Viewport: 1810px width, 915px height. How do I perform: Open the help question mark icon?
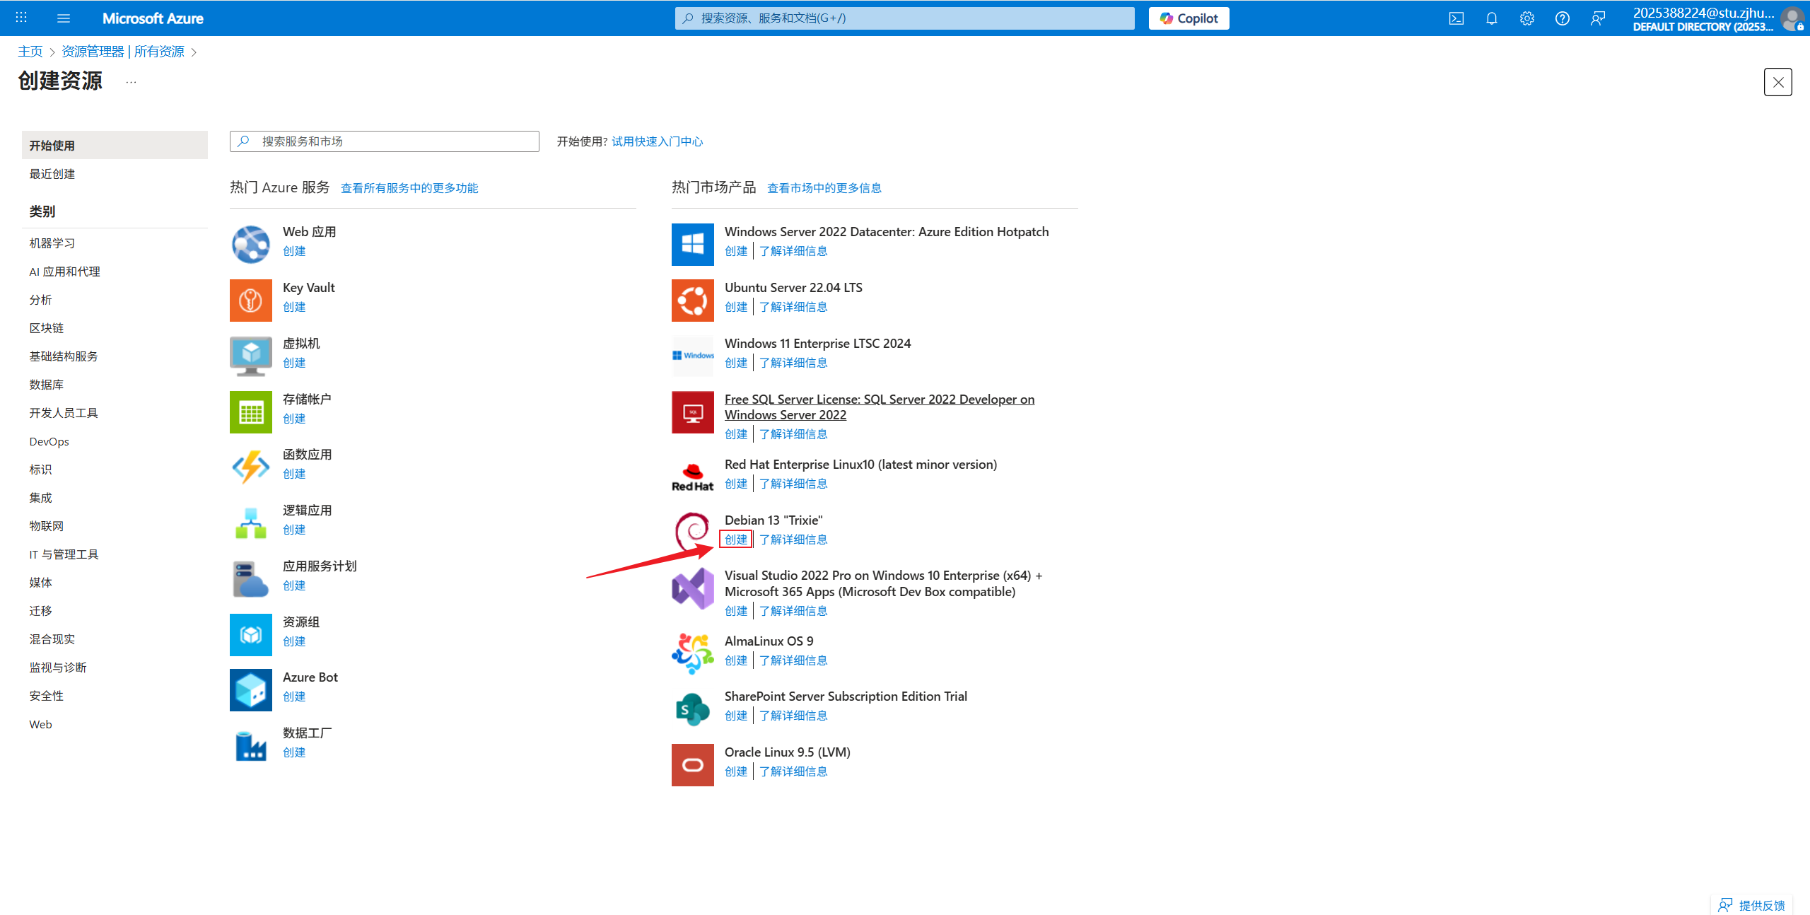pyautogui.click(x=1563, y=18)
